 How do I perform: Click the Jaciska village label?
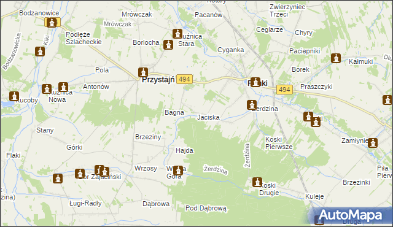[x=208, y=117]
